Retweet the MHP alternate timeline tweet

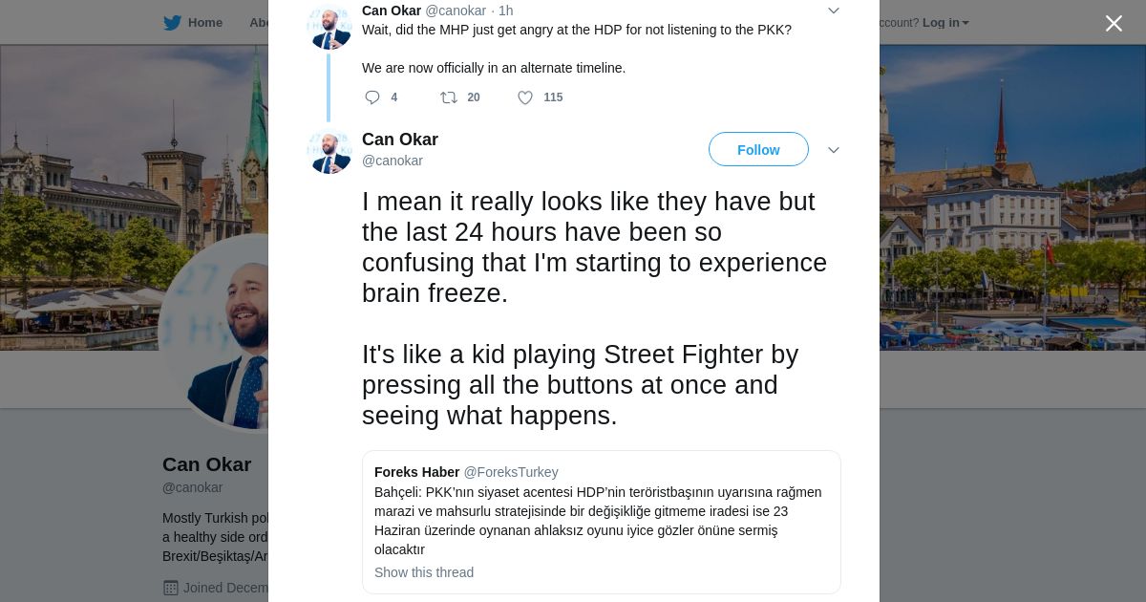pos(449,97)
